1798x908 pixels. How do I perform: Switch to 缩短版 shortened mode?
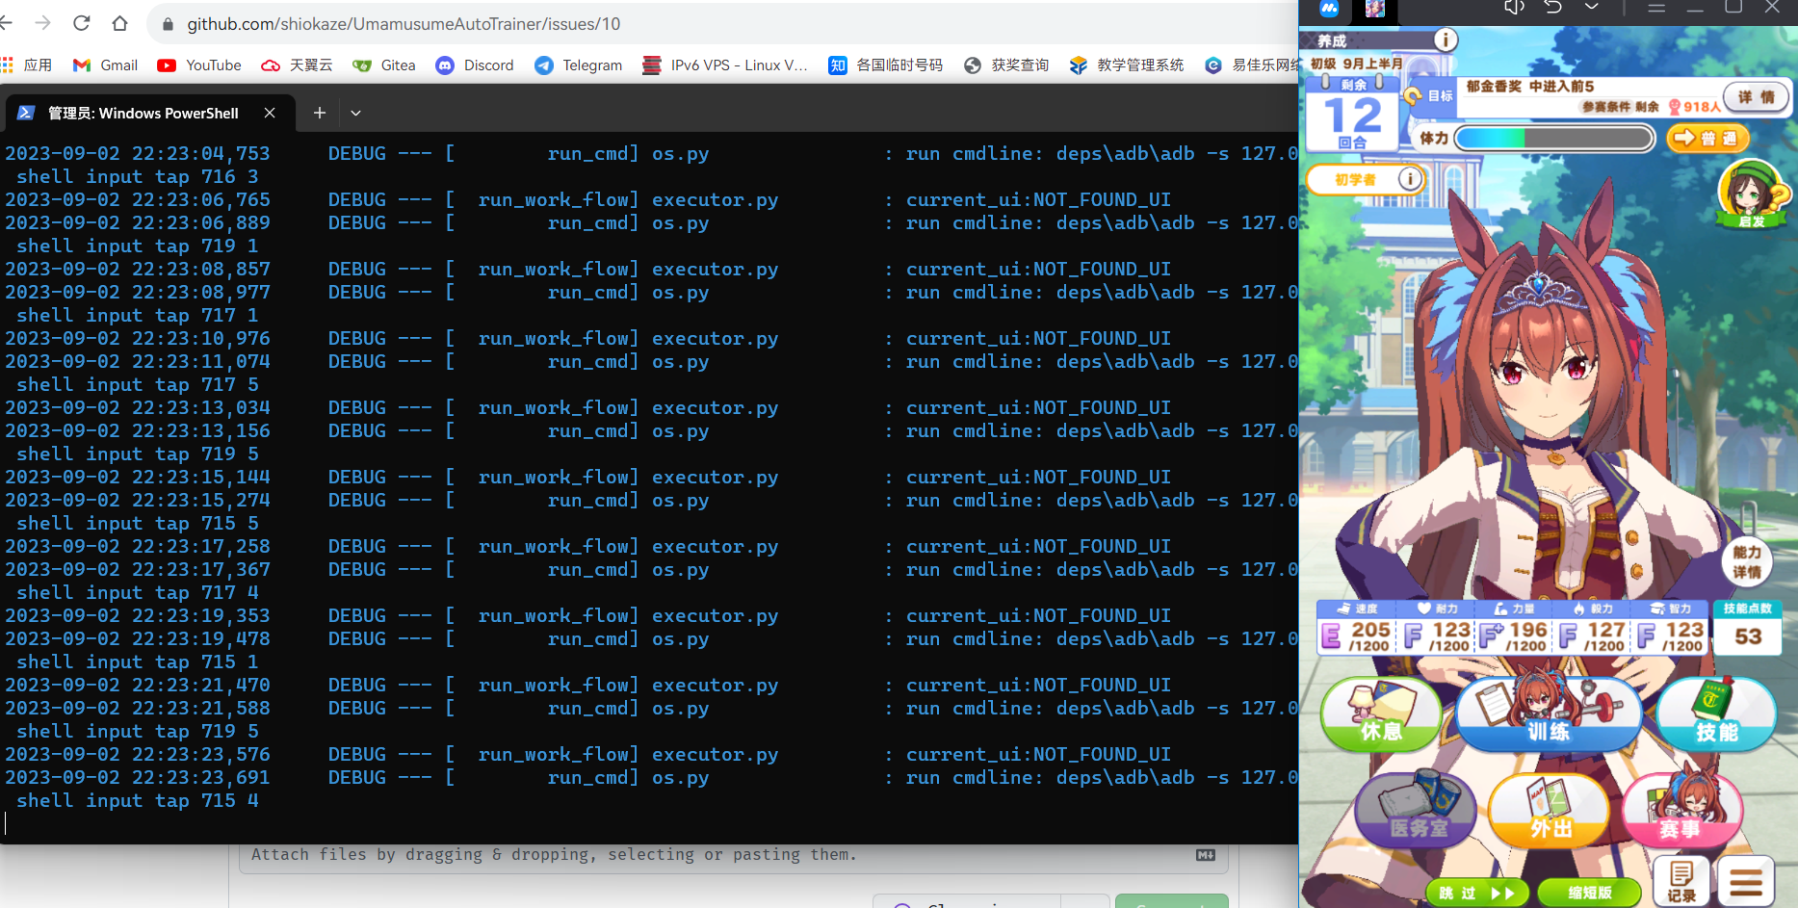click(1589, 893)
